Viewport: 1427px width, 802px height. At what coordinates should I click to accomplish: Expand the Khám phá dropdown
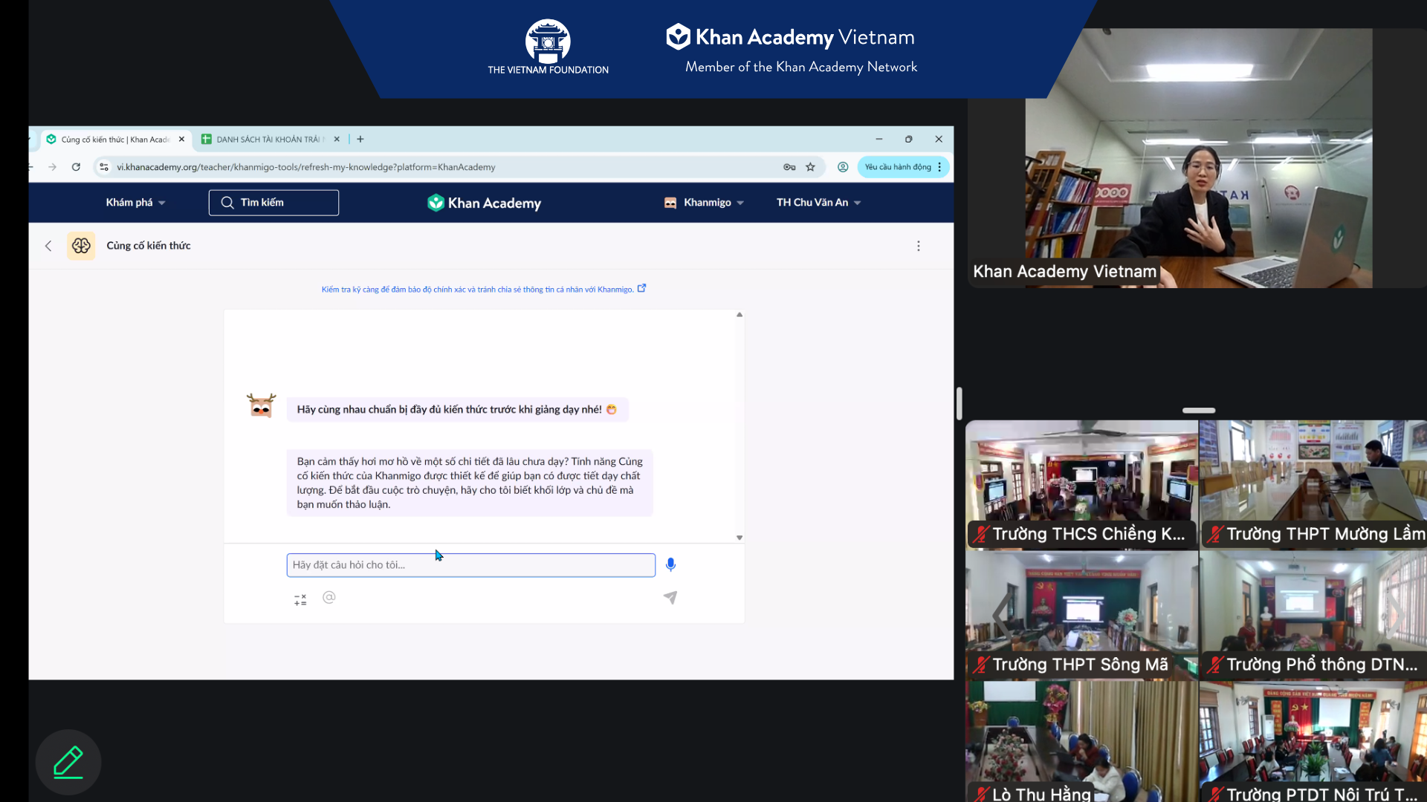click(135, 203)
